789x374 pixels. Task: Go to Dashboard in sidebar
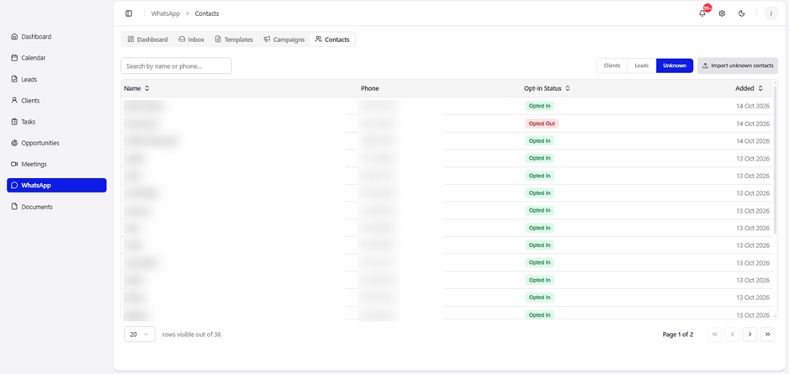tap(56, 37)
